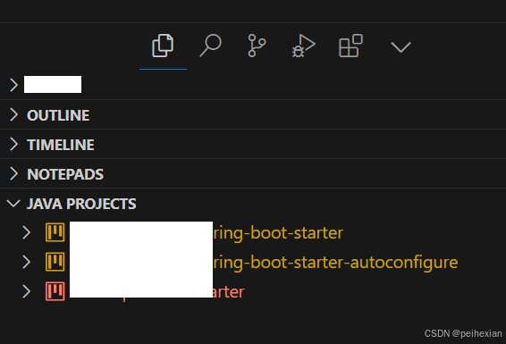Expand the red starter project chevron
506x344 pixels.
(27, 291)
